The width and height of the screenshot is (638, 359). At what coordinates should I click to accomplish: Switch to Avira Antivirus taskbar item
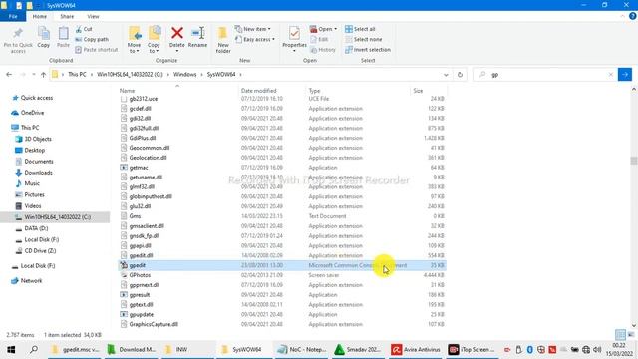416,350
